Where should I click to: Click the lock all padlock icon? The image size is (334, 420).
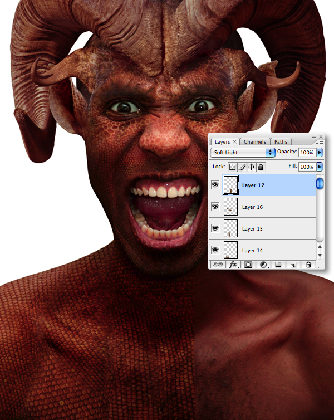click(261, 167)
